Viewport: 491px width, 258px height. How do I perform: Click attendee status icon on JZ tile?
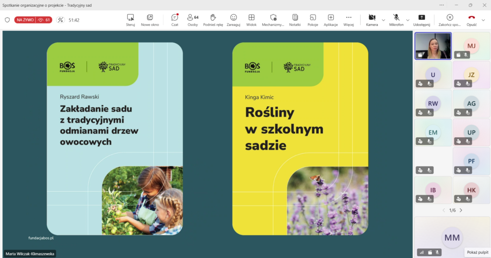(458, 84)
